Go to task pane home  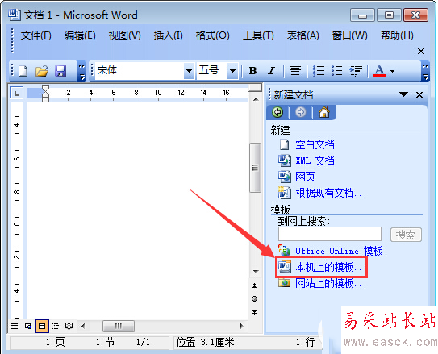tap(324, 112)
